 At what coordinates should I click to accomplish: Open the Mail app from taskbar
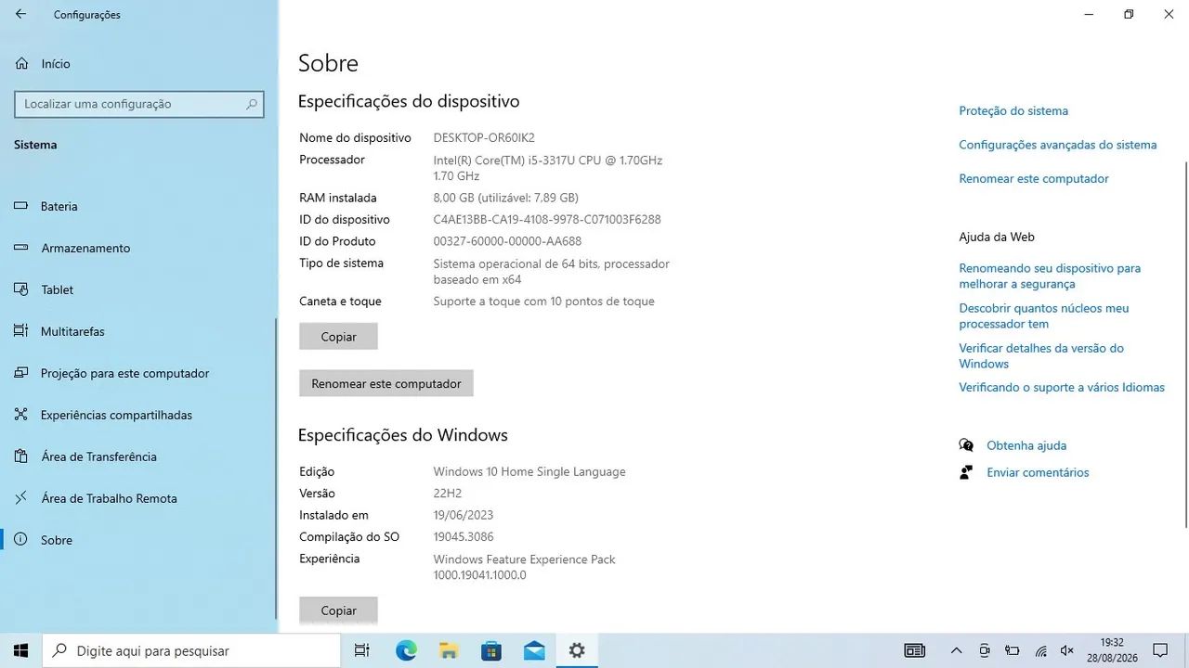pos(534,650)
